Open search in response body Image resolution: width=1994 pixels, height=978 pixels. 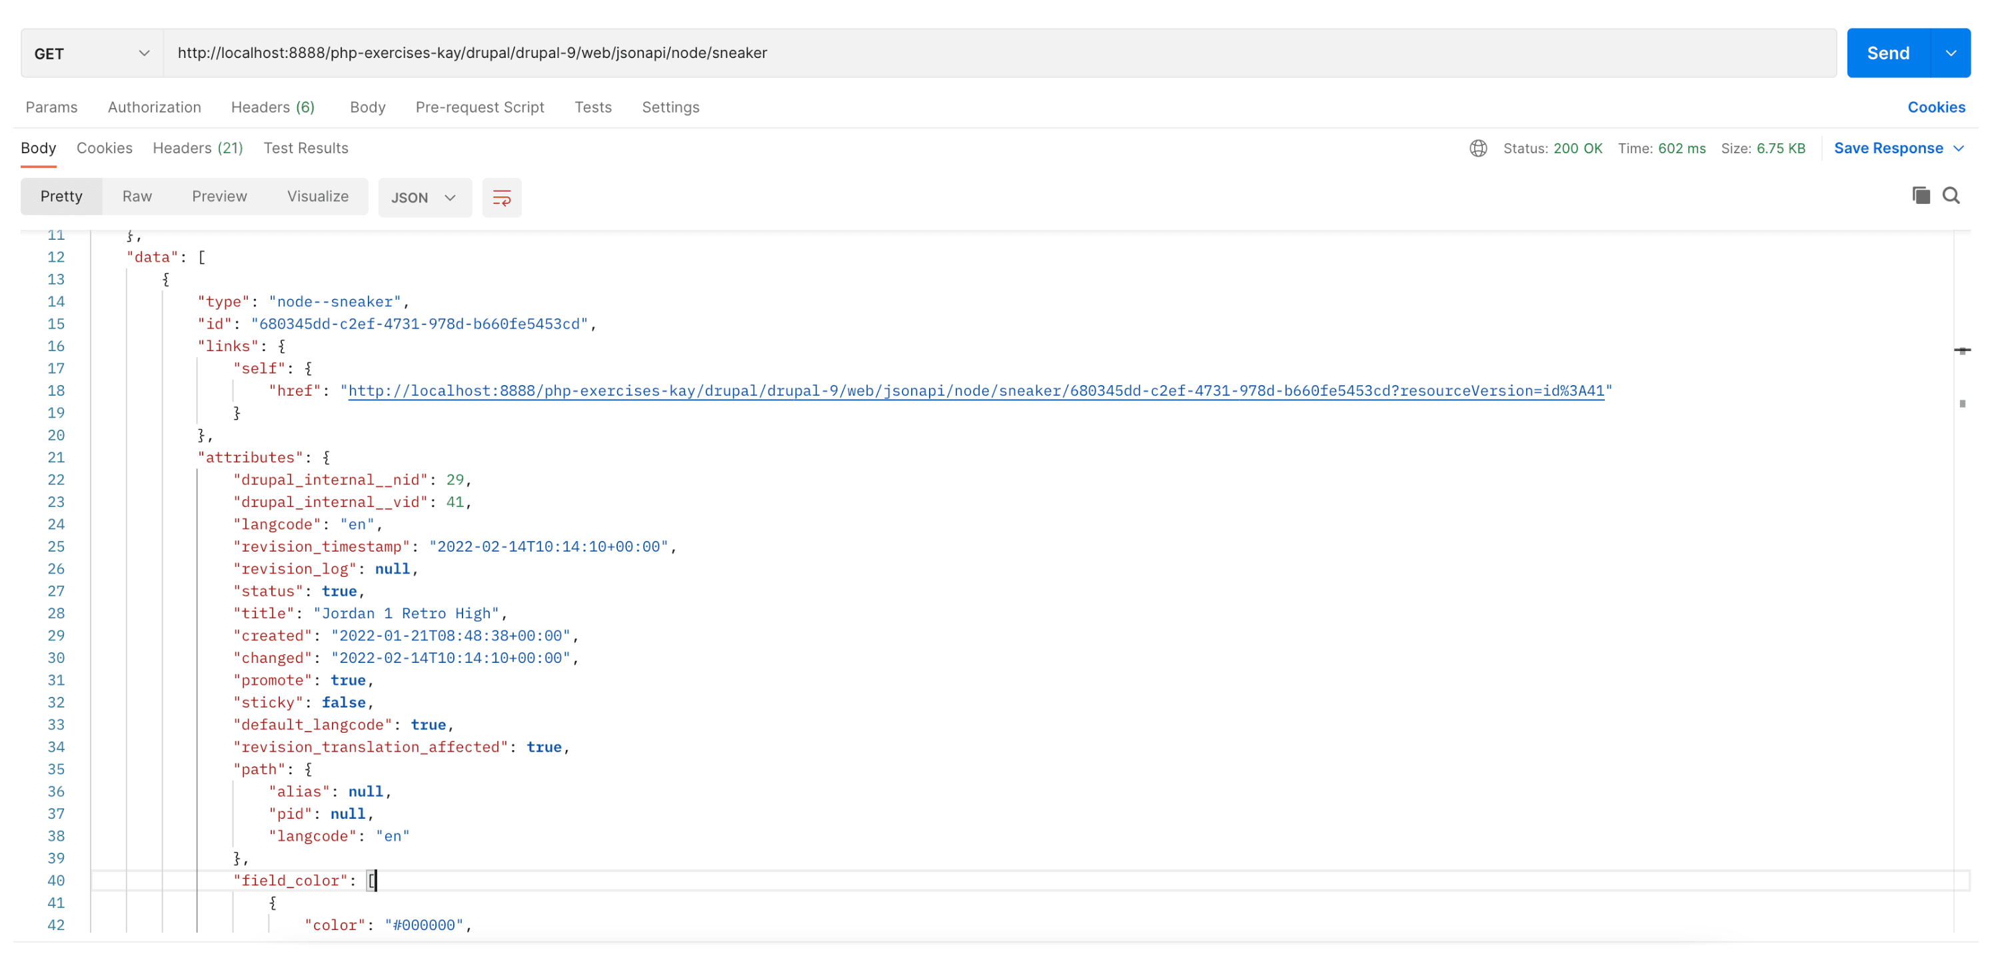tap(1951, 196)
